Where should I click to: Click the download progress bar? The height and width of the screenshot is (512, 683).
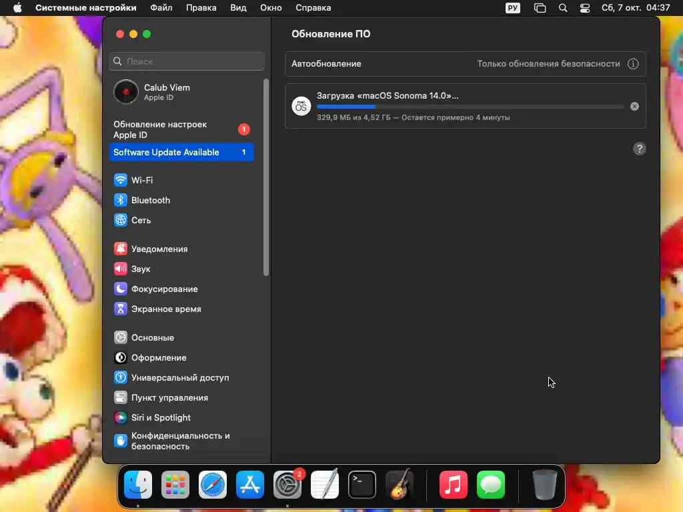pyautogui.click(x=470, y=107)
